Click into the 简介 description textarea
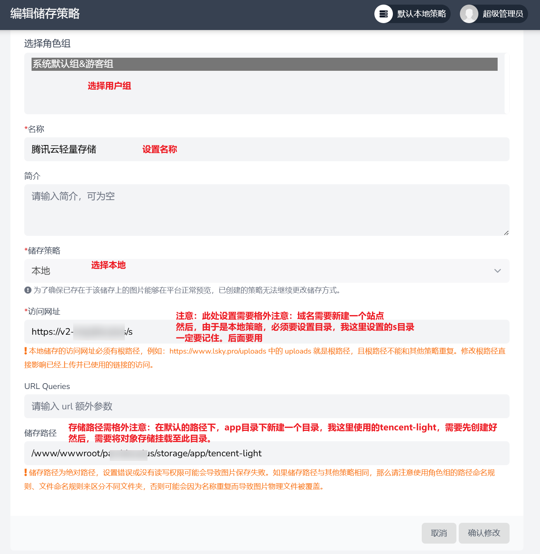This screenshot has height=554, width=540. pos(266,210)
